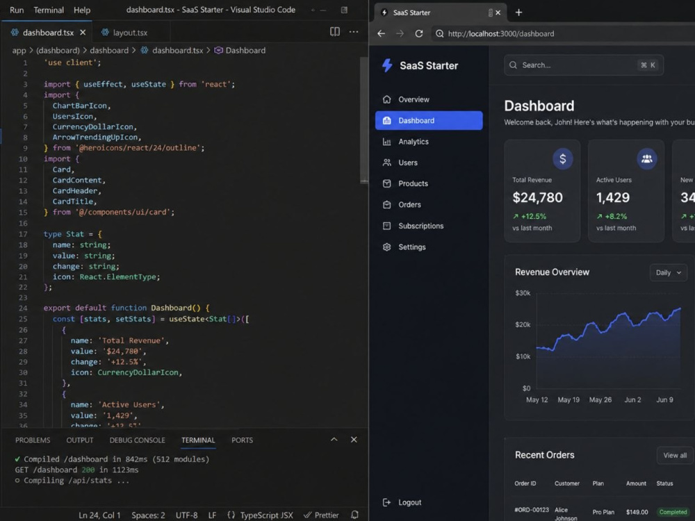
Task: Click the $149.00 amount cell
Action: click(637, 512)
